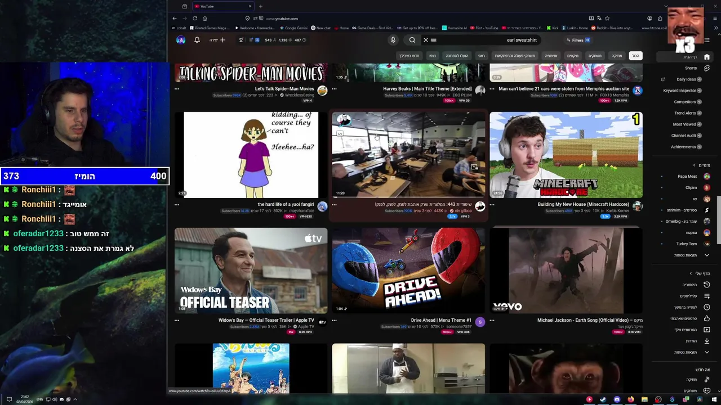Open Music icon under explore
Viewport: 721px width, 405px height.
707,380
